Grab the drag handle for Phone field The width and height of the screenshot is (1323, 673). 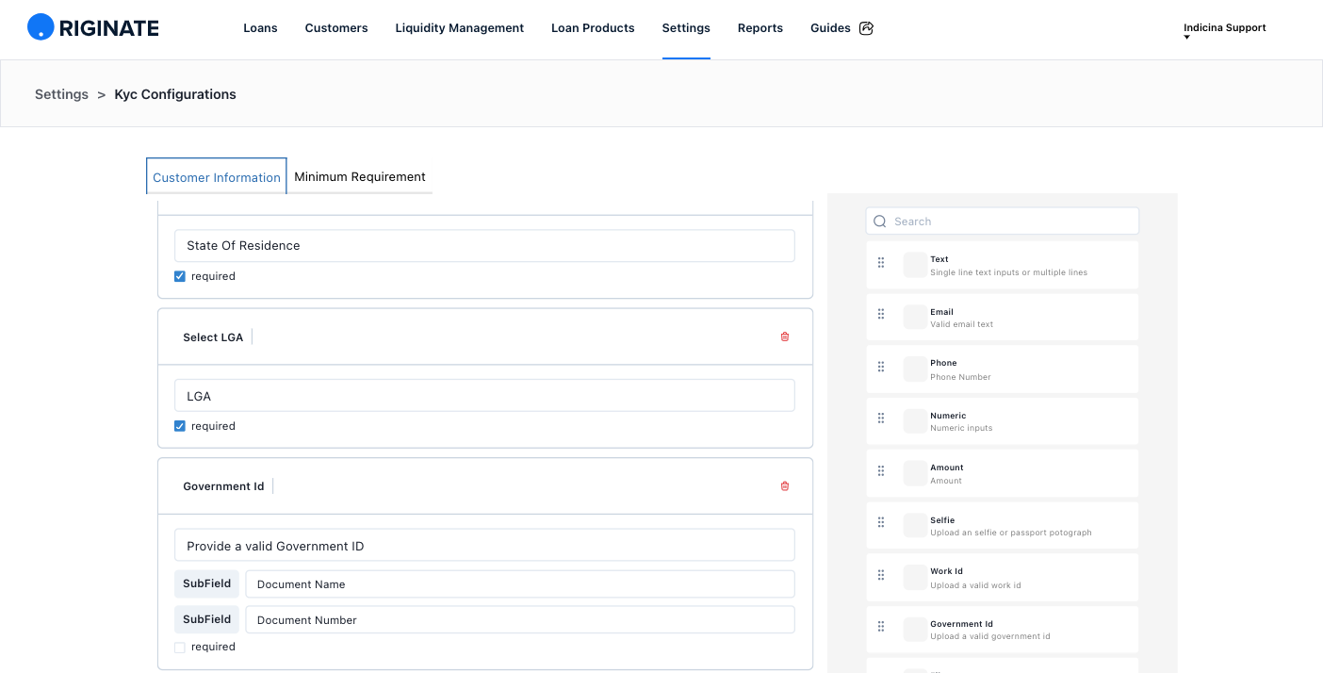click(881, 367)
